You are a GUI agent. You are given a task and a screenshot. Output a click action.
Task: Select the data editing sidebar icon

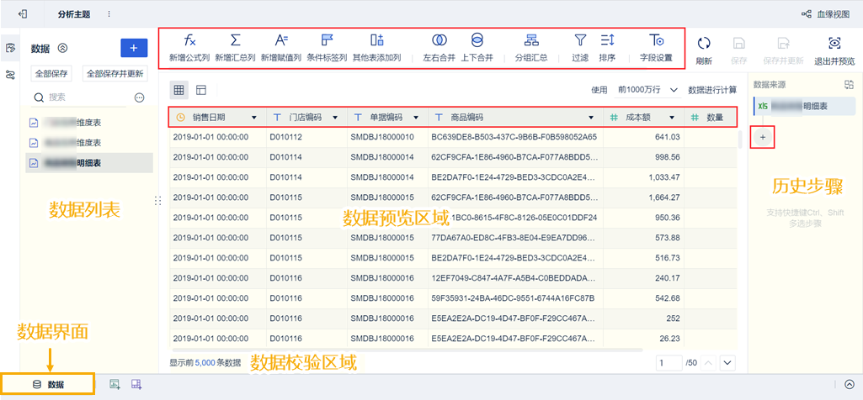(10, 48)
